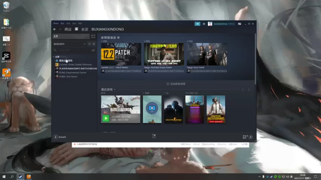
Task: Expand the 游戏和软件 filter dropdown
Action: [69, 44]
